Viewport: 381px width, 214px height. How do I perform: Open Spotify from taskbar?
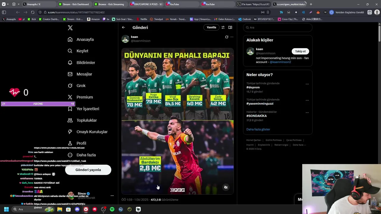click(112, 209)
